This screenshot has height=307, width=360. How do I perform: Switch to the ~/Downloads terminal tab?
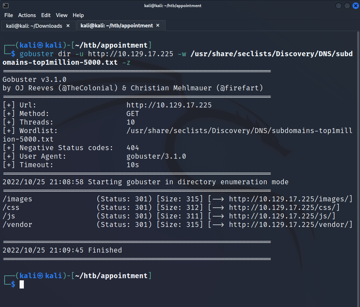click(x=34, y=26)
